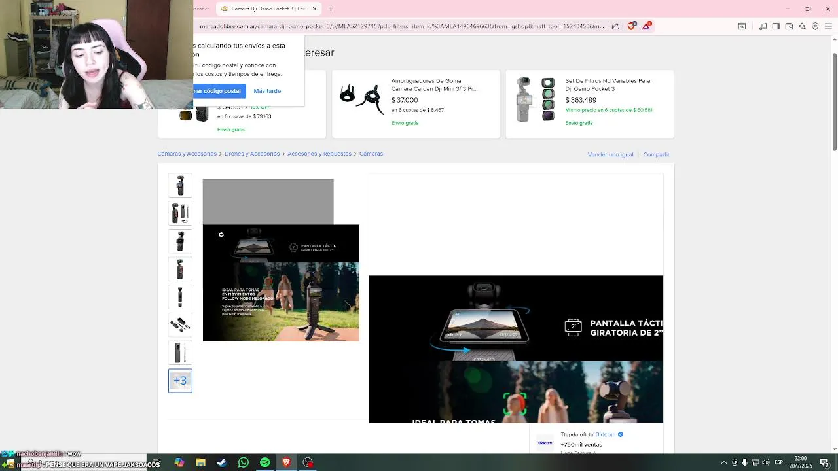Click the Vender uno igual link
838x471 pixels.
611,154
